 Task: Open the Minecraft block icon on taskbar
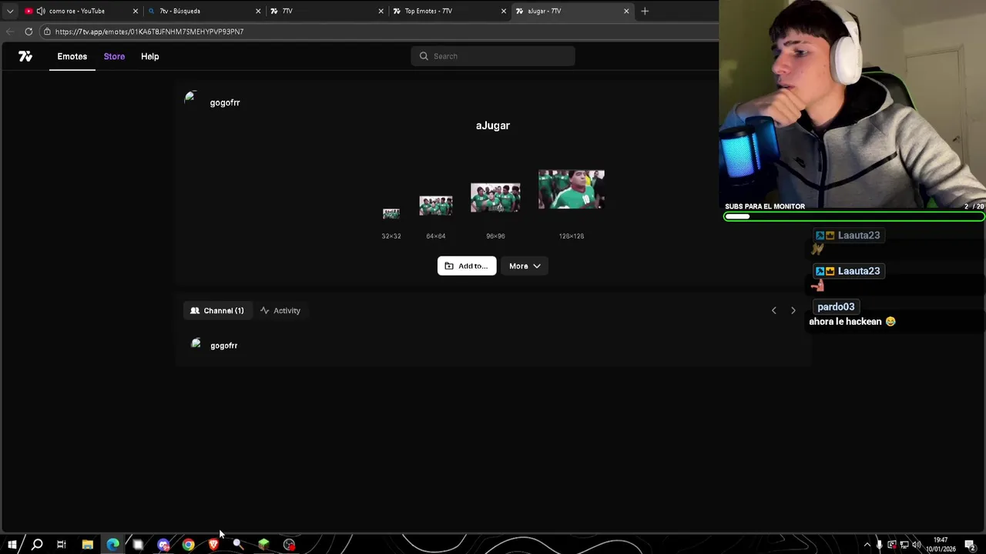[x=263, y=545]
